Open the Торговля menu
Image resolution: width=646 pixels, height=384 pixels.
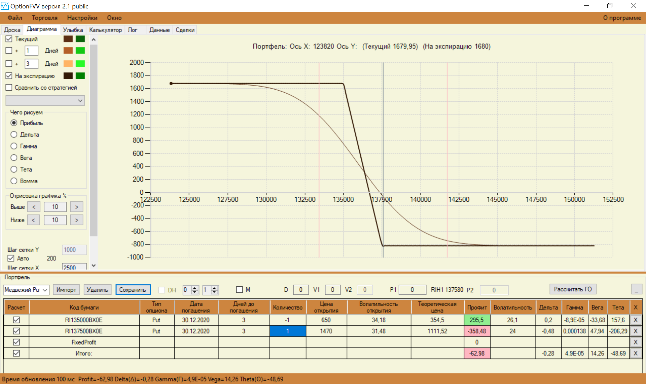pos(44,18)
